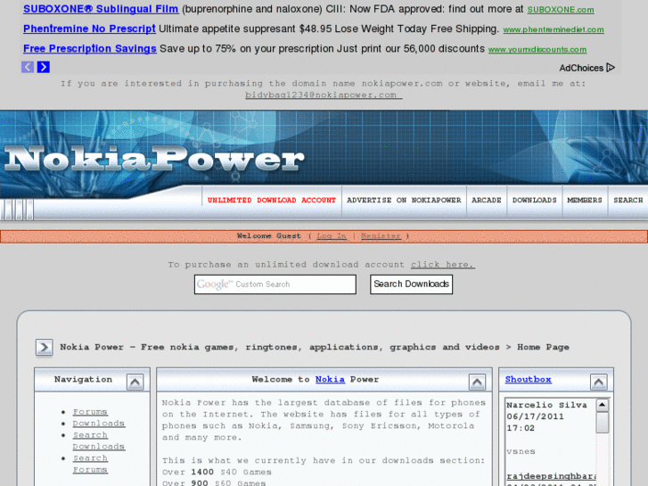Open Advertise on NokiaPower menu item
This screenshot has width=648, height=486.
point(404,201)
